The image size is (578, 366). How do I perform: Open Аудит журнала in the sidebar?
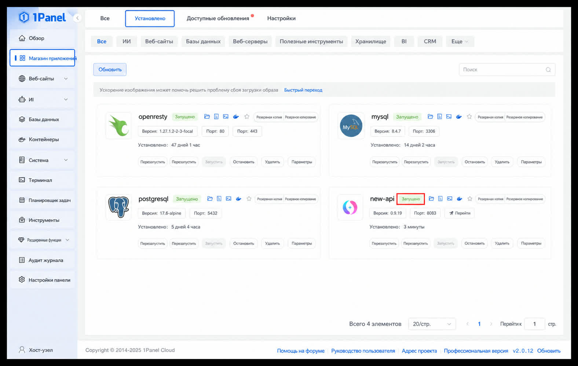[43, 260]
